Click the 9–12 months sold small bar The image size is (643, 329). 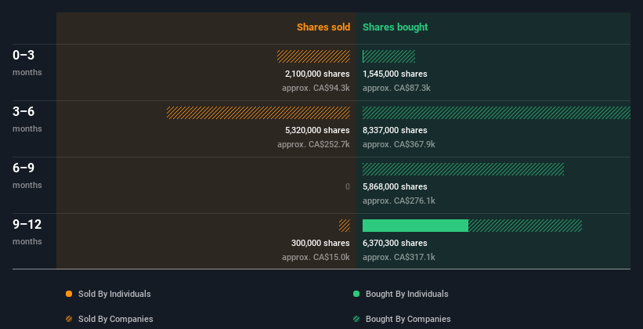(x=345, y=226)
